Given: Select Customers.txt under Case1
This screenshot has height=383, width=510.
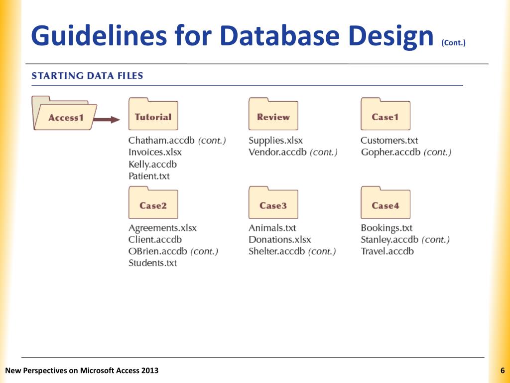Looking at the screenshot, I should click(x=389, y=140).
